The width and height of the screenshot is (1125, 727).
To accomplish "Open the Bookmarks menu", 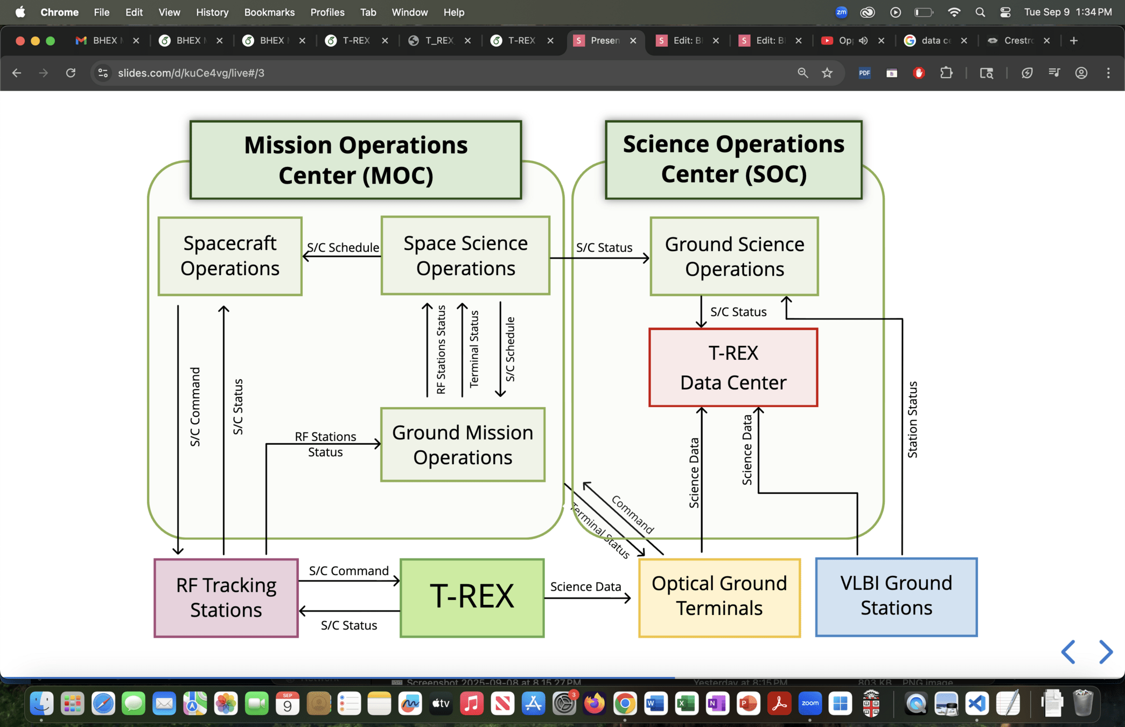I will 269,12.
